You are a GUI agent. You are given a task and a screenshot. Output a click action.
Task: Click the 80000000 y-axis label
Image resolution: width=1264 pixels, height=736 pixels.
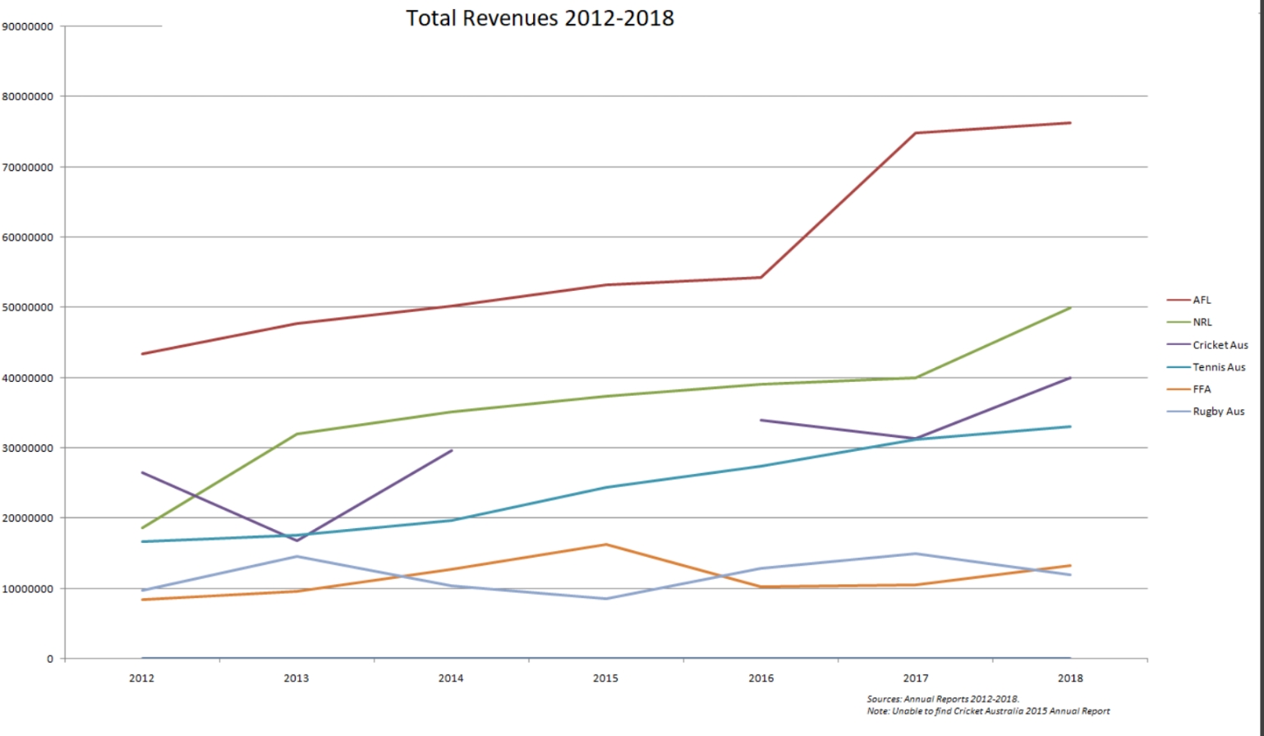28,97
